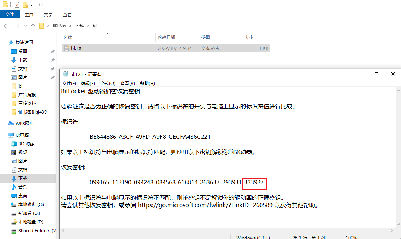
Task: Switch to the 查看 ribbon tab
Action: (x=67, y=14)
